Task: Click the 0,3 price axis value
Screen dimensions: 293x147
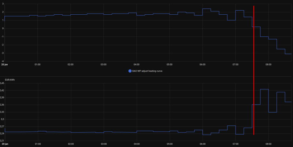Action: click(x=3, y=119)
